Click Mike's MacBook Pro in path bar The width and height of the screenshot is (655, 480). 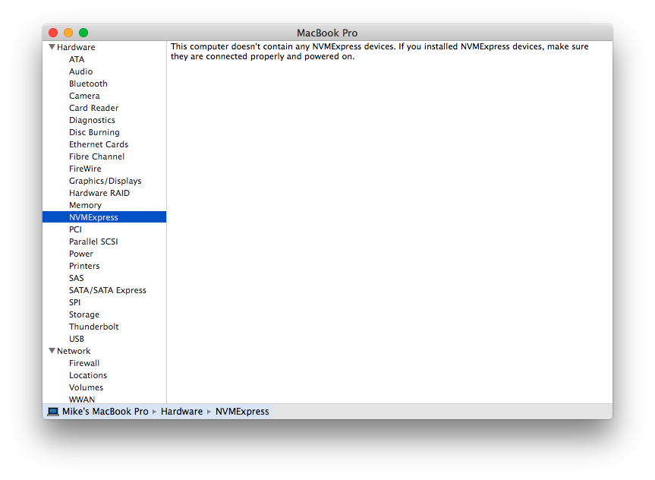click(x=105, y=411)
